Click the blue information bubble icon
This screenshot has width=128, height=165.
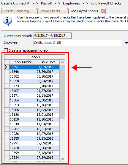pyautogui.click(x=7, y=21)
